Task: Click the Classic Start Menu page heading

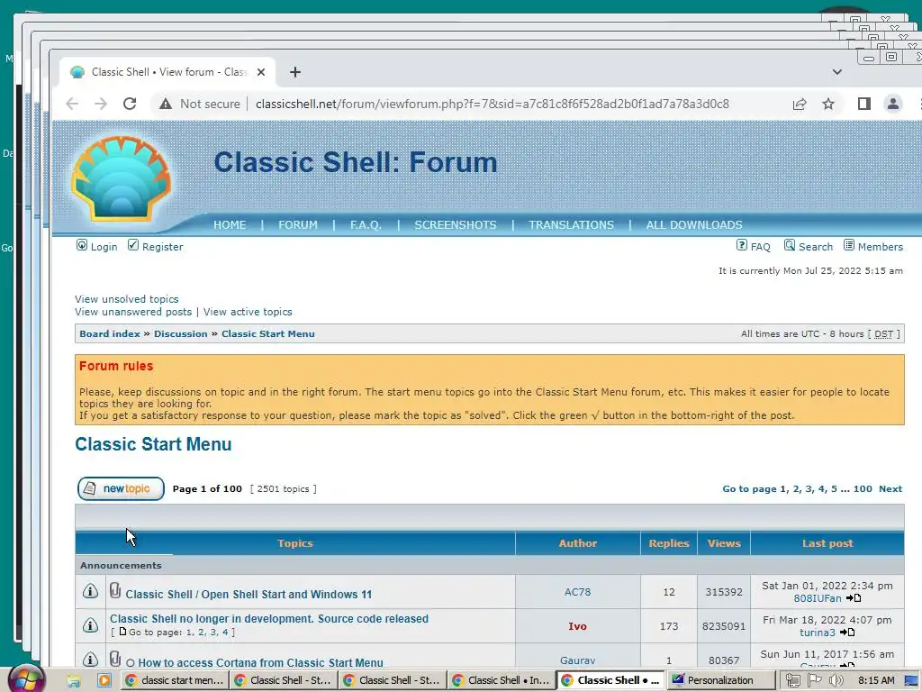Action: [x=153, y=444]
